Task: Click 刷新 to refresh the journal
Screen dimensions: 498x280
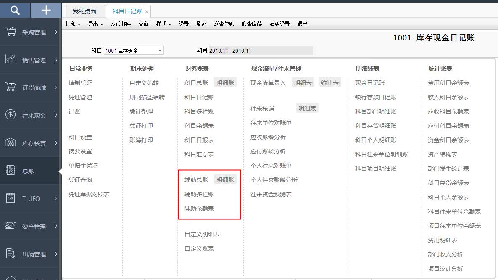Action: (x=201, y=24)
